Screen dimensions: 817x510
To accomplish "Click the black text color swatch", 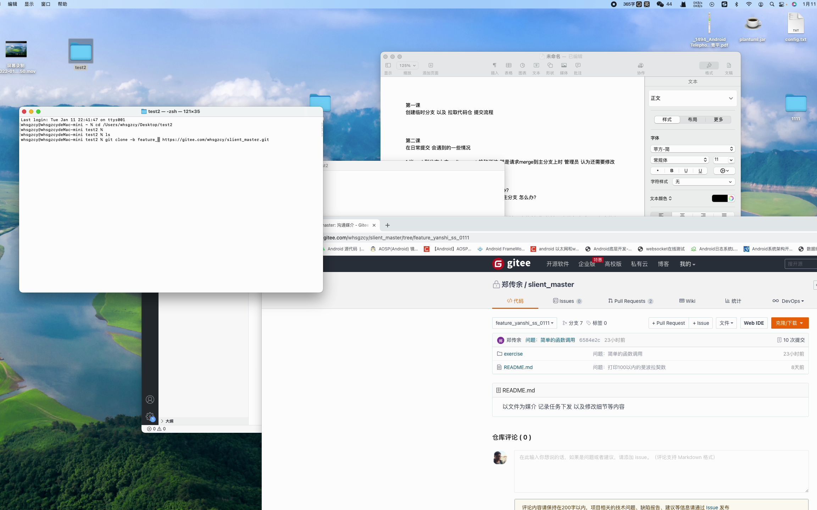I will [x=719, y=199].
